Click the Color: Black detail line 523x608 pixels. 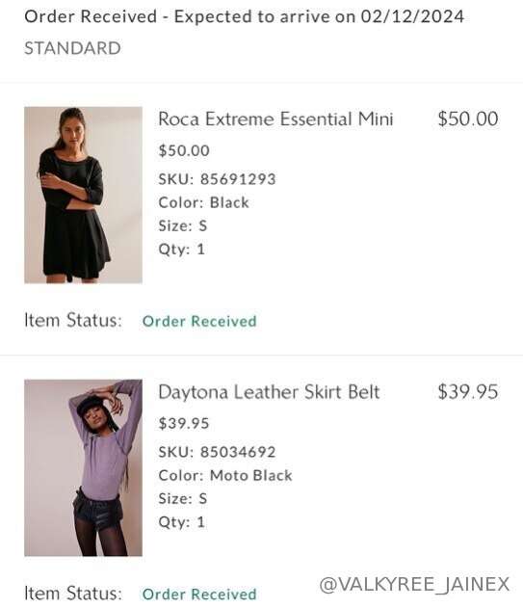click(203, 202)
